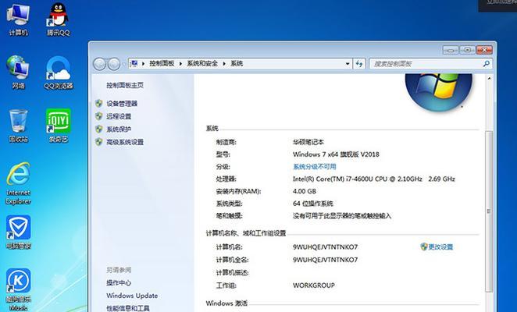This screenshot has width=517, height=312.
Task: Click 更改设置 link
Action: (x=440, y=246)
